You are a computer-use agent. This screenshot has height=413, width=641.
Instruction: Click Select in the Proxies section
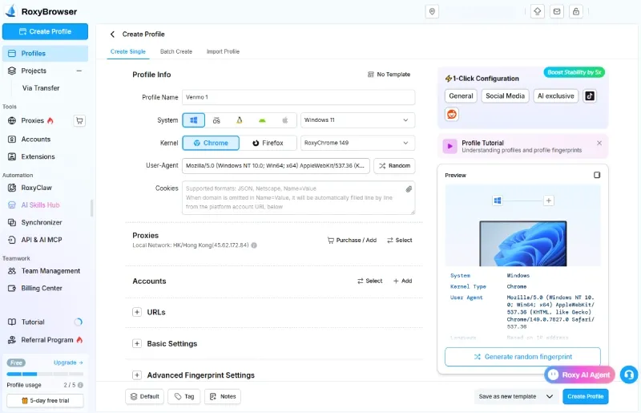[399, 241]
